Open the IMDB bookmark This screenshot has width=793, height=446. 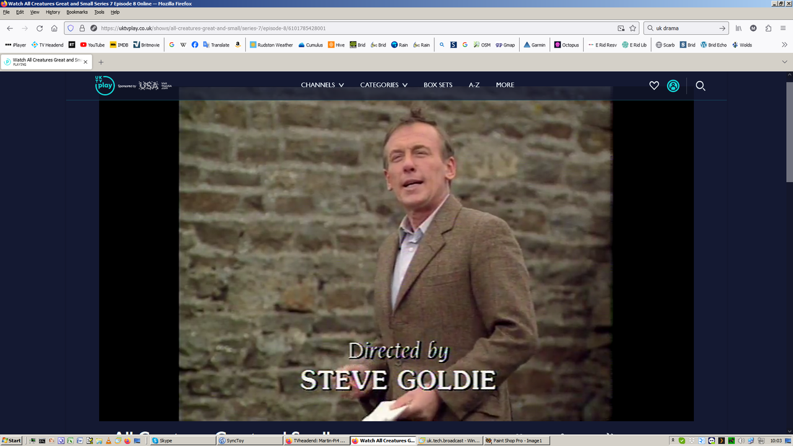coord(119,45)
